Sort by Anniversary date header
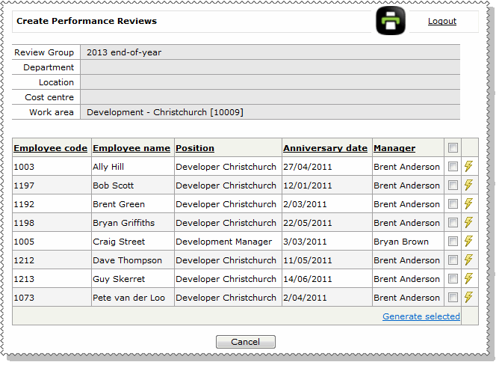Viewport: 502px width, 368px height. click(325, 148)
